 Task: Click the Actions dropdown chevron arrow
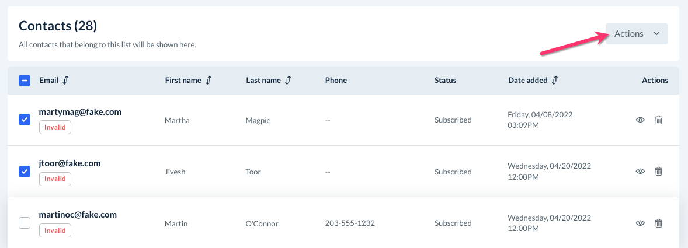[x=656, y=34]
